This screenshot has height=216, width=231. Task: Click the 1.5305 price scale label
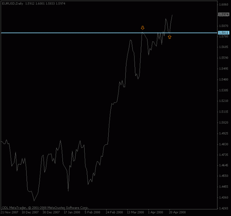coord(224,90)
